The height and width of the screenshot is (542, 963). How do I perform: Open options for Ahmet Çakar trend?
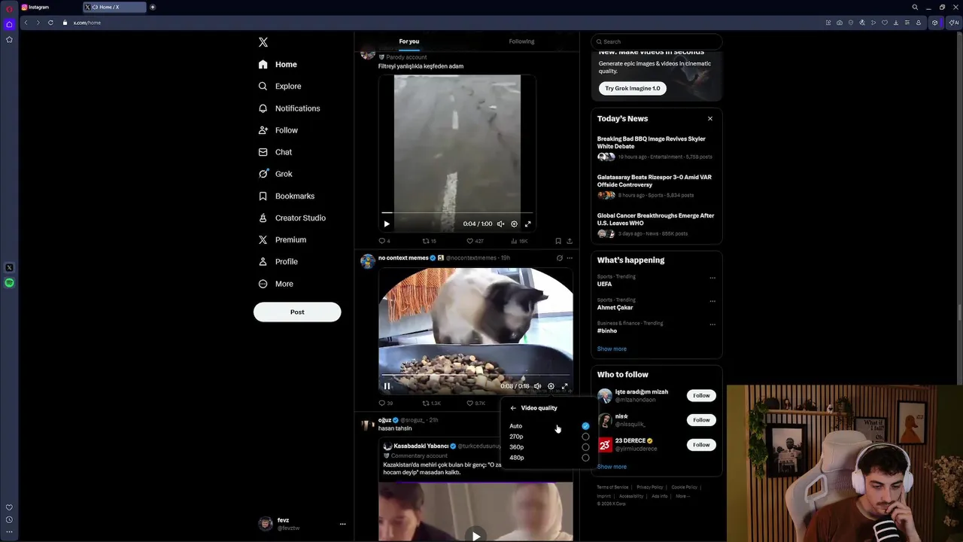[712, 301]
